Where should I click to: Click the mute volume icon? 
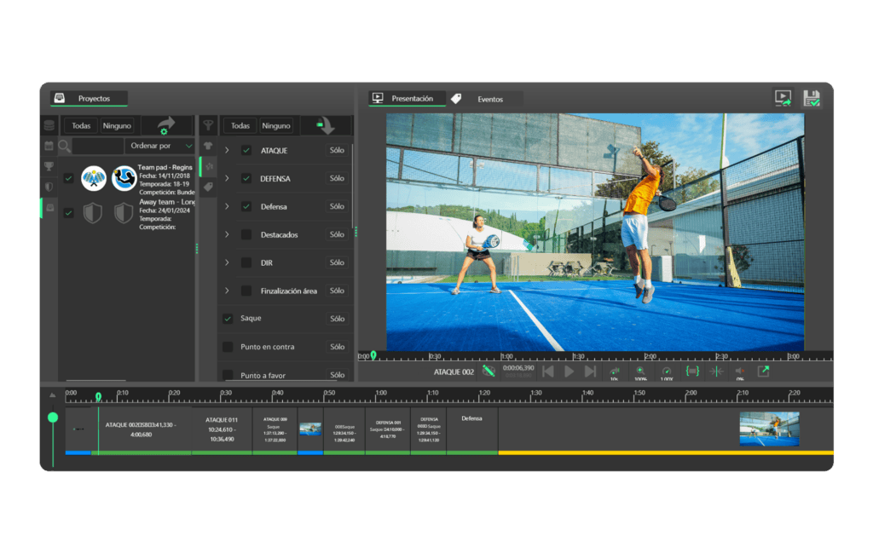(740, 372)
